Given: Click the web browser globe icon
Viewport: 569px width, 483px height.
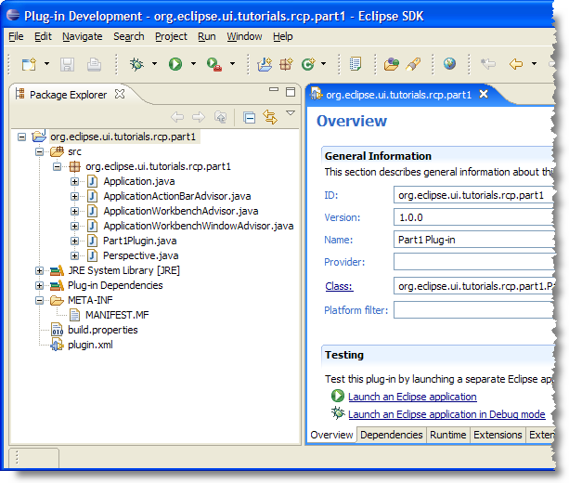Looking at the screenshot, I should point(449,64).
